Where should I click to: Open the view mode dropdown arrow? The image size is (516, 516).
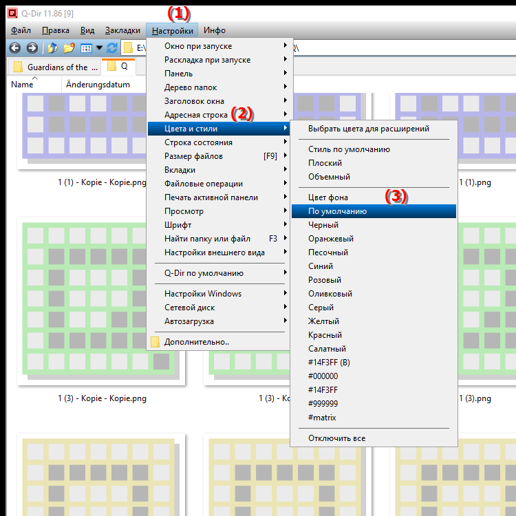tap(99, 48)
